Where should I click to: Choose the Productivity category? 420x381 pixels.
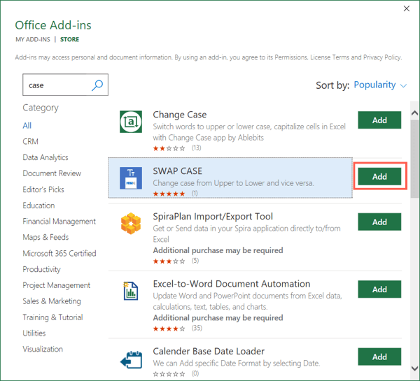[42, 269]
